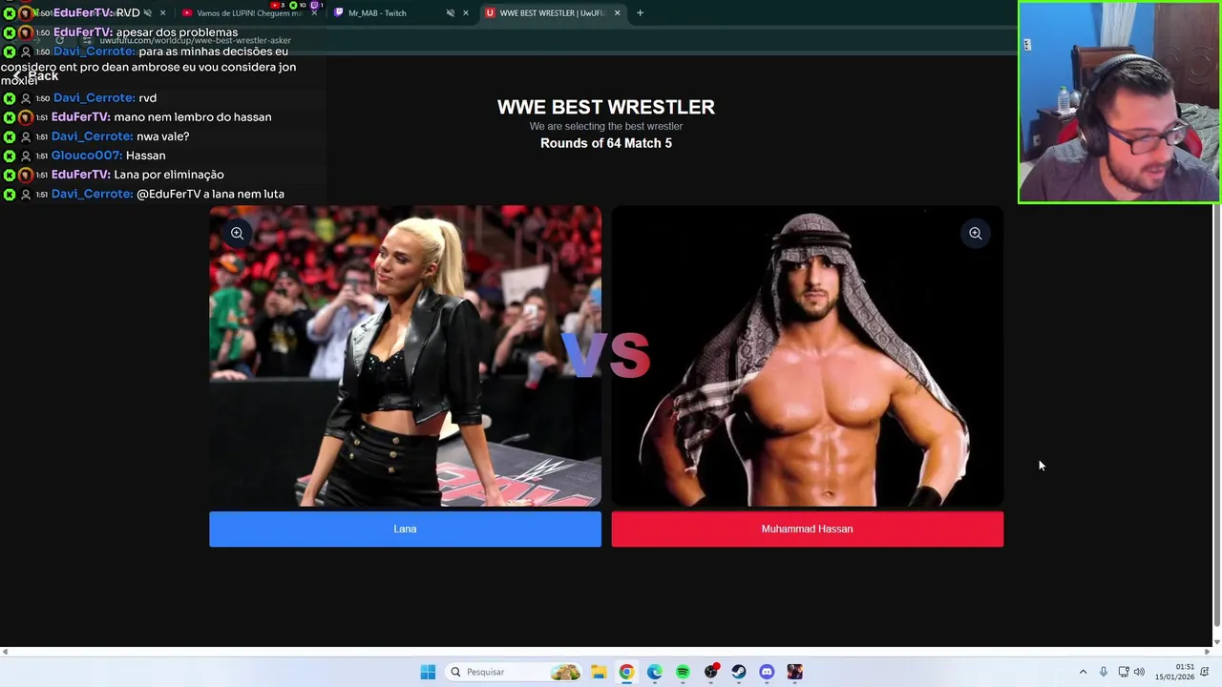Show hidden system tray icons

[x=1083, y=672]
